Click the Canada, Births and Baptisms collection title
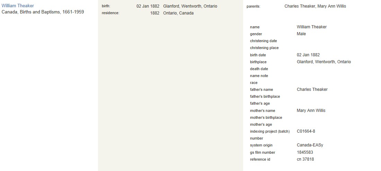Image resolution: width=381 pixels, height=171 pixels. [43, 12]
